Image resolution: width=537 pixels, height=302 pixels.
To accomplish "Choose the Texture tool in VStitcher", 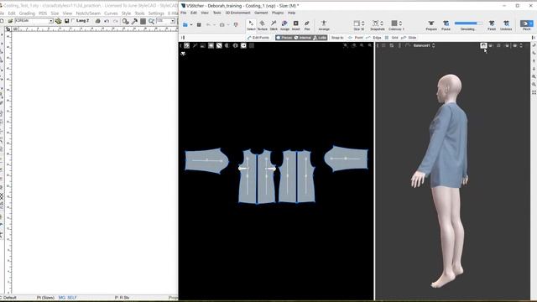I will pos(263,24).
